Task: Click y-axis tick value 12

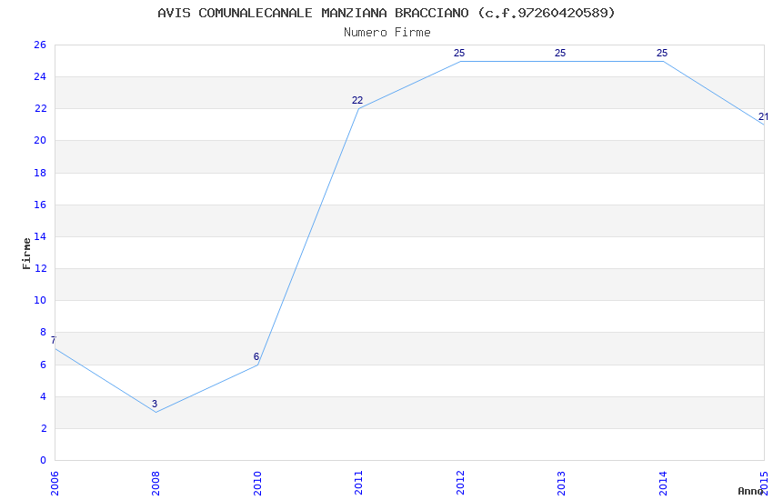Action: tap(40, 269)
